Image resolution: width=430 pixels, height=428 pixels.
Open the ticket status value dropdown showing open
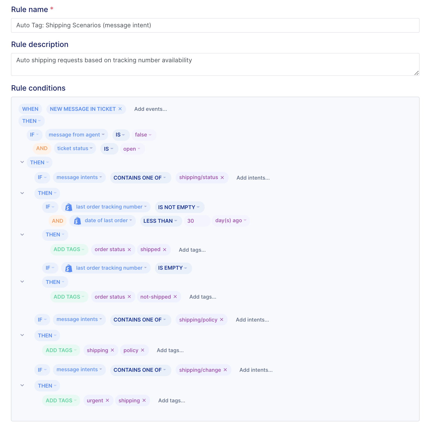tap(132, 149)
